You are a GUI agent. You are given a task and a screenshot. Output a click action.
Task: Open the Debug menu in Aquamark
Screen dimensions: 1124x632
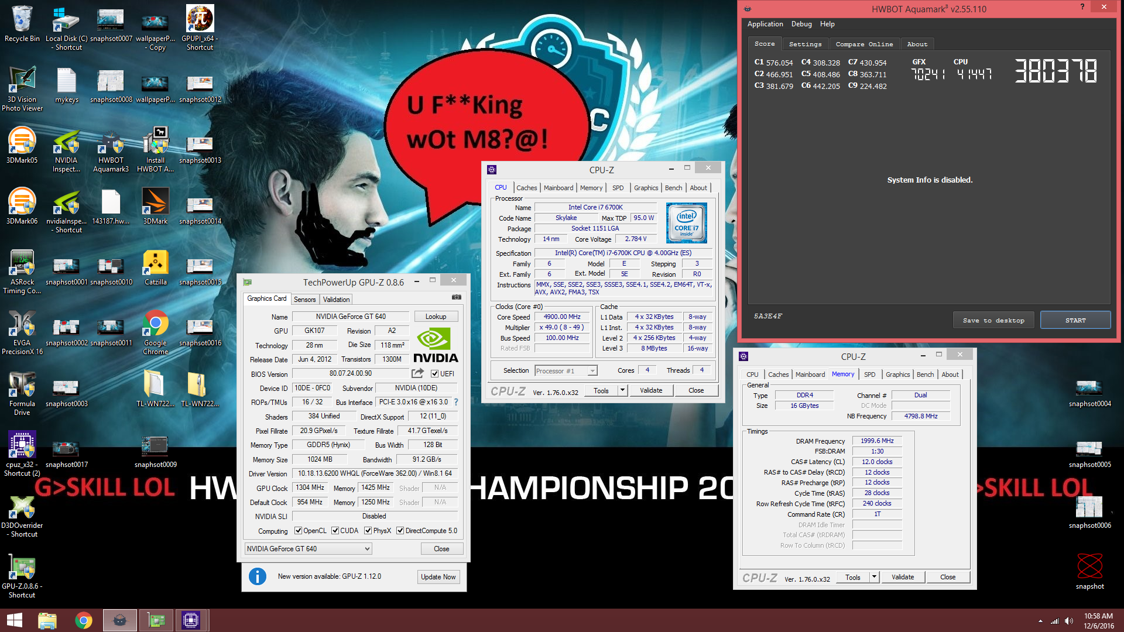tap(801, 24)
